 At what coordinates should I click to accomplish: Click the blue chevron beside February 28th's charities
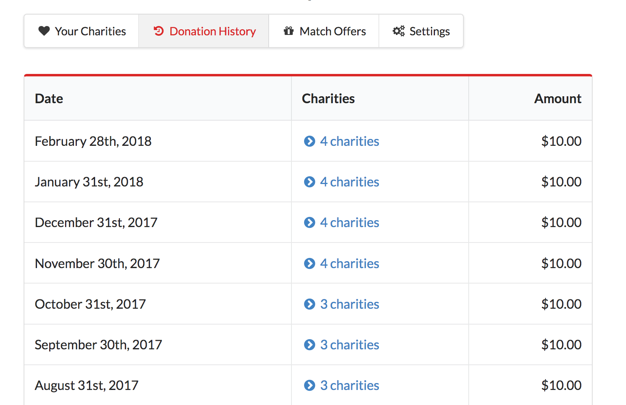309,141
